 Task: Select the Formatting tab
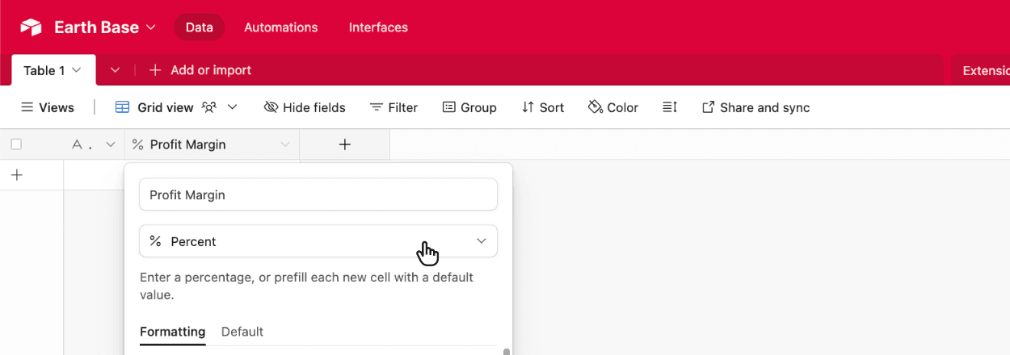tap(173, 332)
